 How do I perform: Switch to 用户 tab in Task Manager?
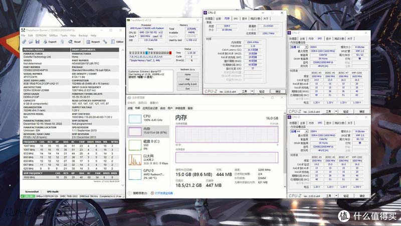(x=170, y=108)
